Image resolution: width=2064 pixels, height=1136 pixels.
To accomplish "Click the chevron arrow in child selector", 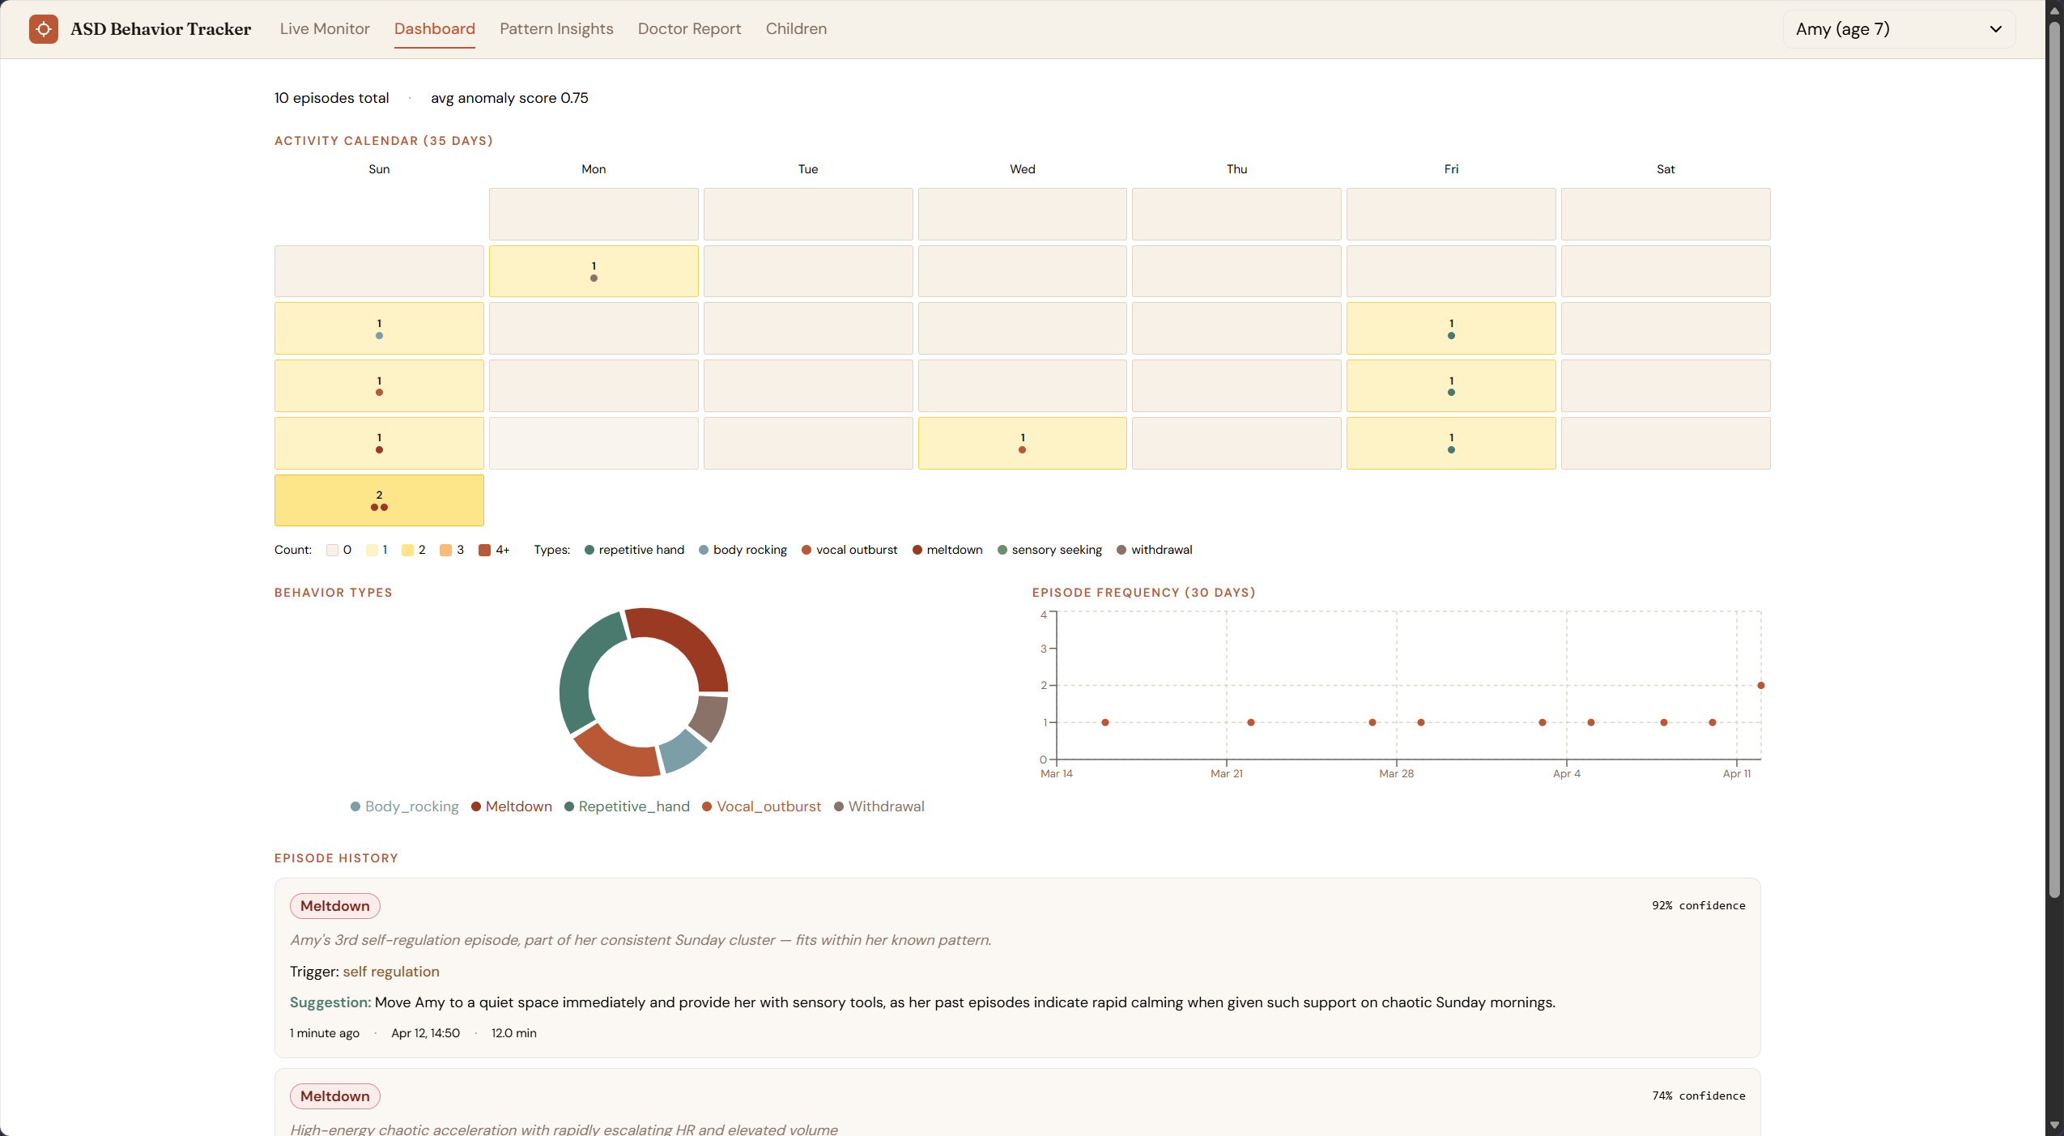I will click(1995, 29).
